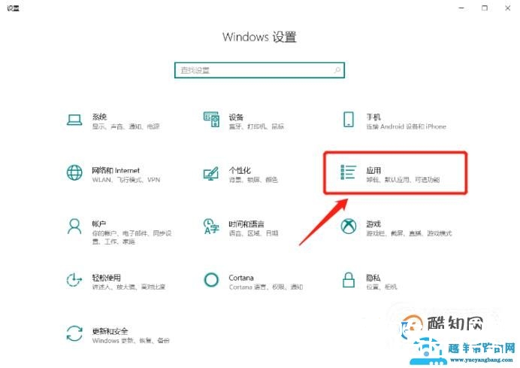520x368 pixels.
Task: Open the Cortana settings title
Action: 241,278
